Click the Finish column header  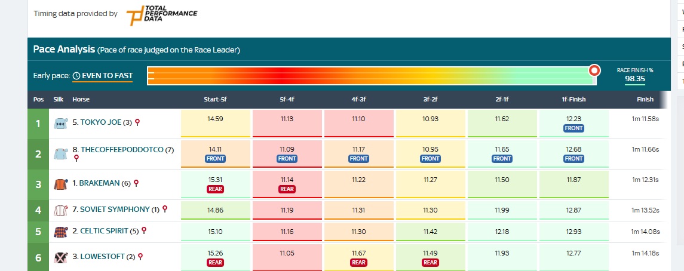tap(645, 100)
